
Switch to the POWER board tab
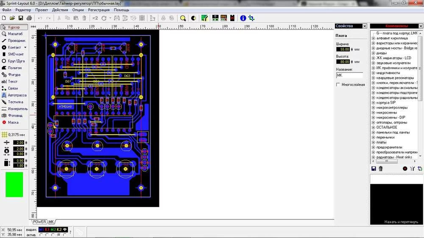point(39,222)
